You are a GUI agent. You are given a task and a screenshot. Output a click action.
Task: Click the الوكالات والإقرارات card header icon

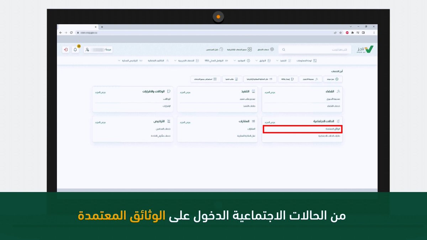169,91
